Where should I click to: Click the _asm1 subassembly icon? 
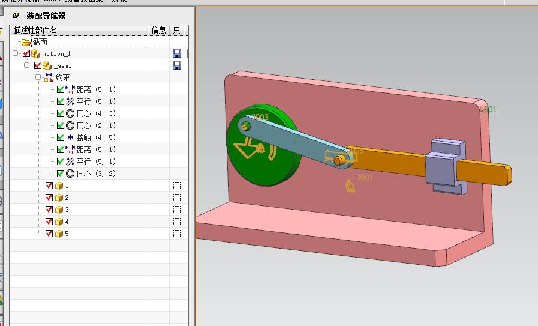coord(47,65)
